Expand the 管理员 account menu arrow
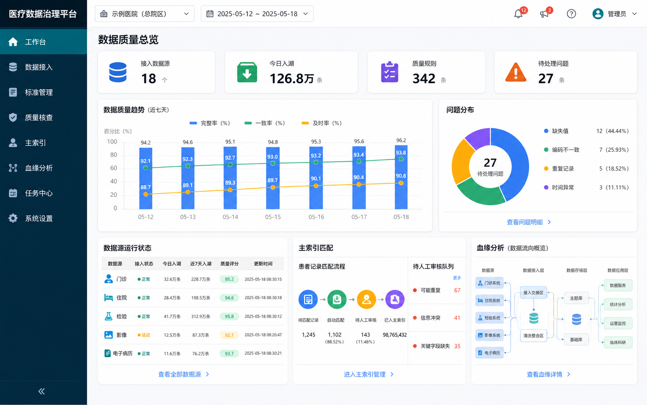The image size is (647, 405). pos(634,14)
